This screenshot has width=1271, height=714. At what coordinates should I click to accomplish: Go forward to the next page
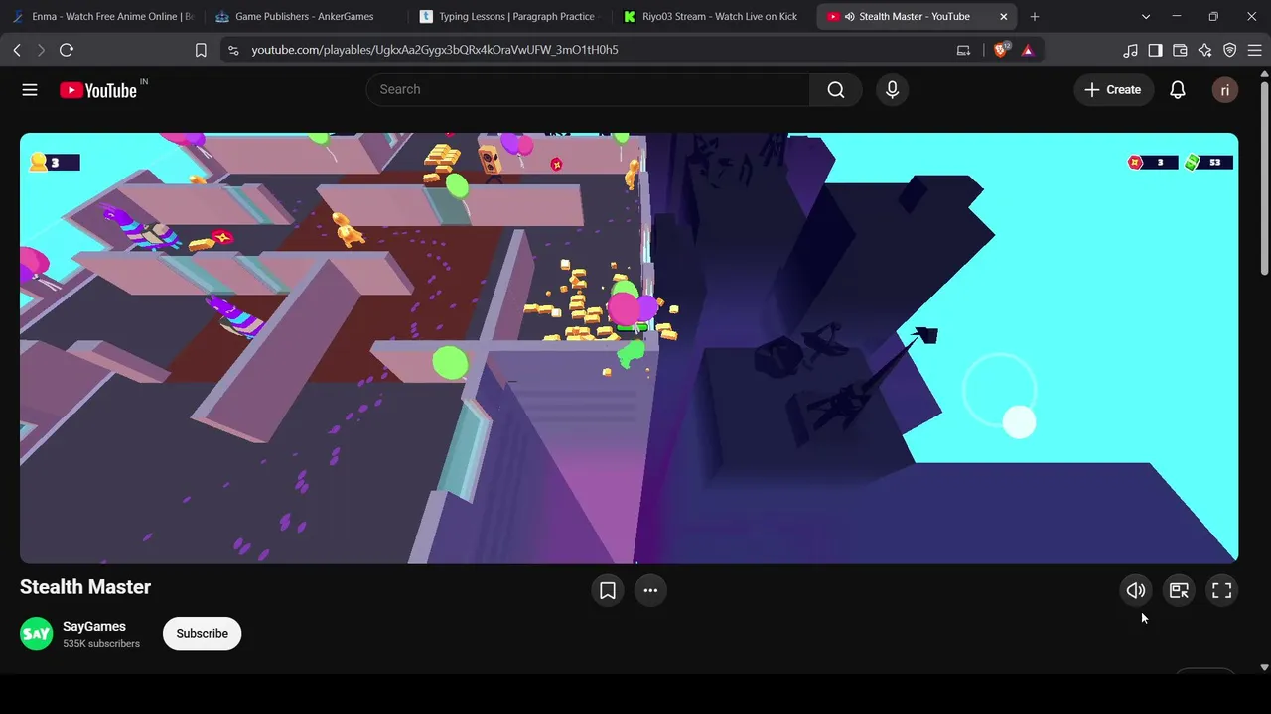[41, 50]
